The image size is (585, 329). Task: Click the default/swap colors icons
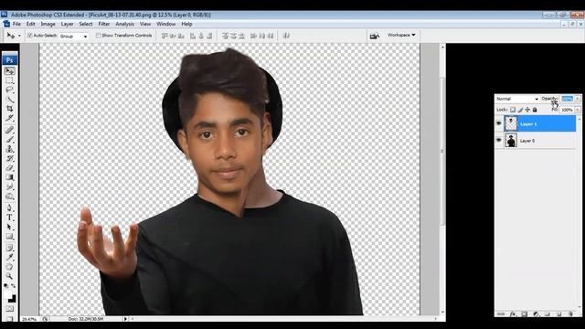(10, 286)
